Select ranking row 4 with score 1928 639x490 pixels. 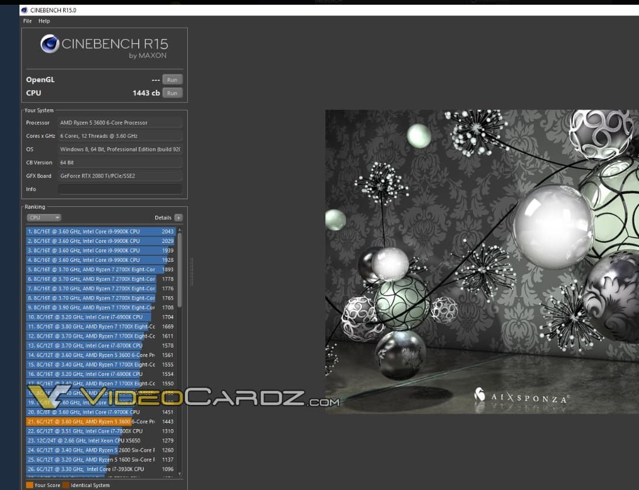(101, 260)
